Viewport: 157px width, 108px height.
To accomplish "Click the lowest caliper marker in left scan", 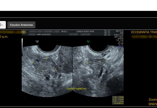I will [x=43, y=71].
